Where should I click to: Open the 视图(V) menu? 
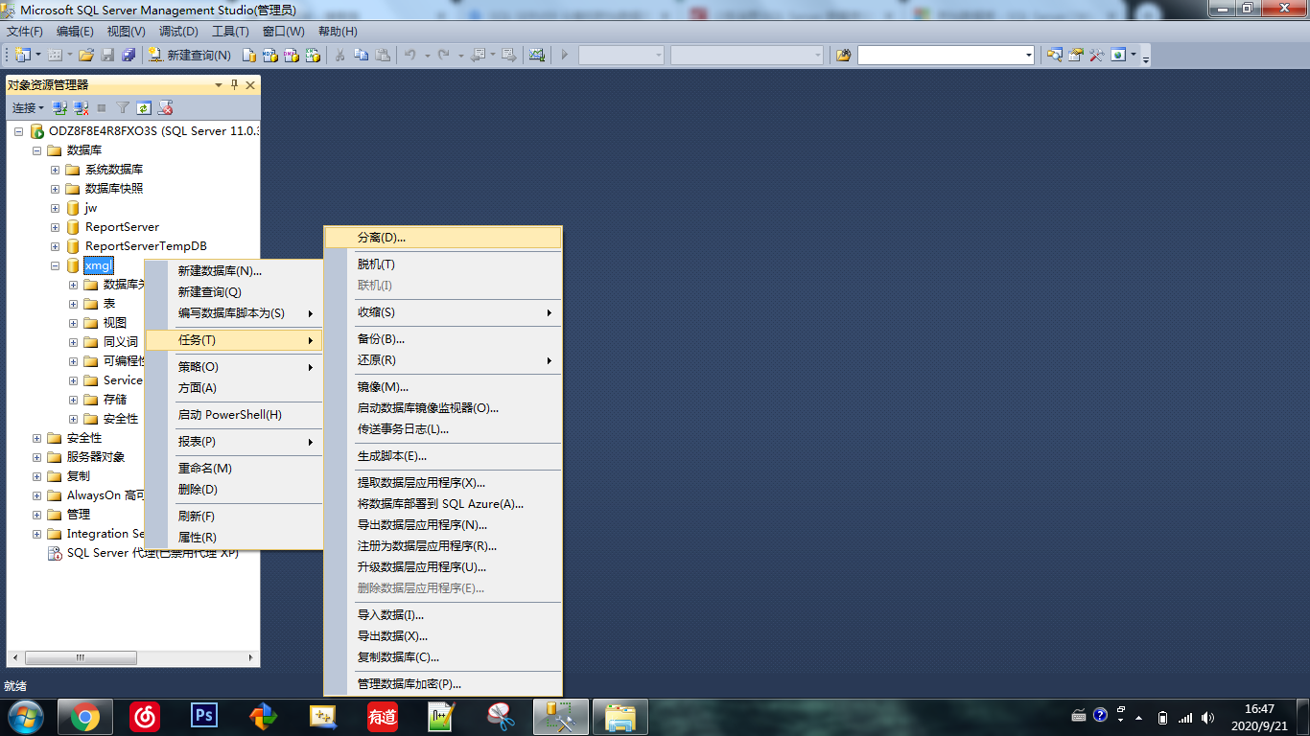pyautogui.click(x=126, y=32)
